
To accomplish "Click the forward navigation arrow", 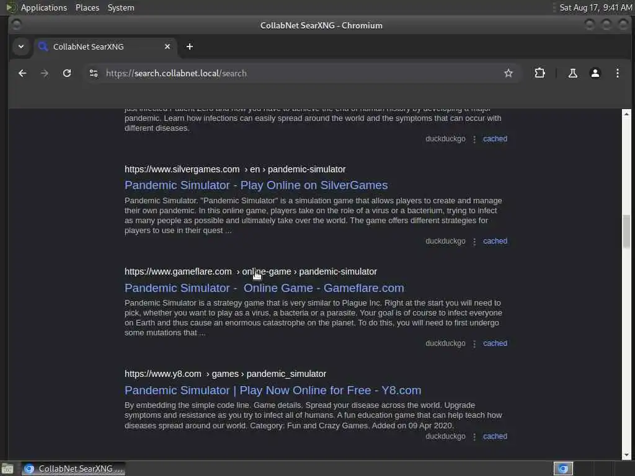I will (x=45, y=73).
